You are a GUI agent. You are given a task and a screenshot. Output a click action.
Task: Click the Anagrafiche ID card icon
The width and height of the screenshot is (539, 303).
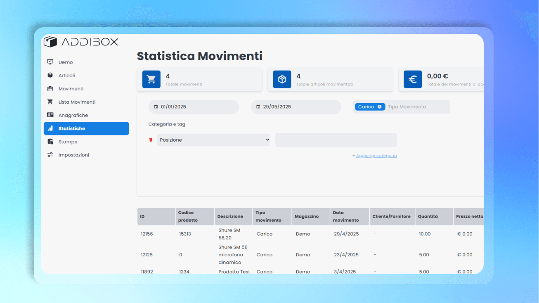(50, 115)
